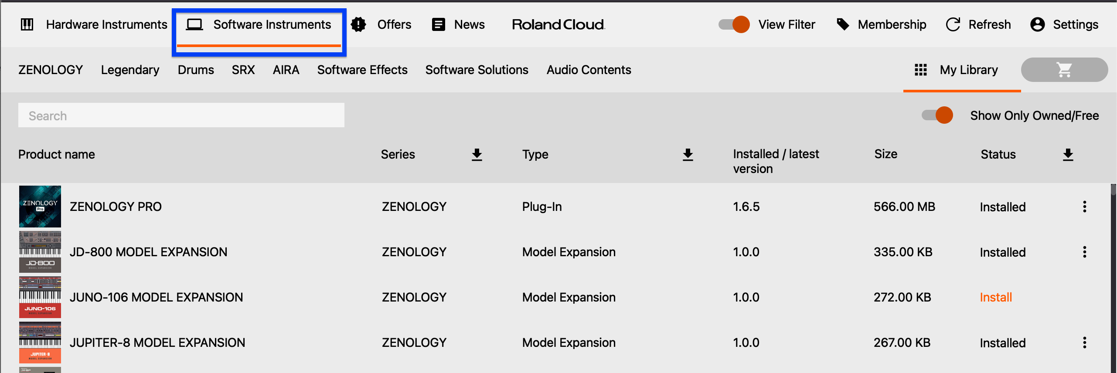Sort by Series using its download arrow
The image size is (1117, 373).
(477, 154)
